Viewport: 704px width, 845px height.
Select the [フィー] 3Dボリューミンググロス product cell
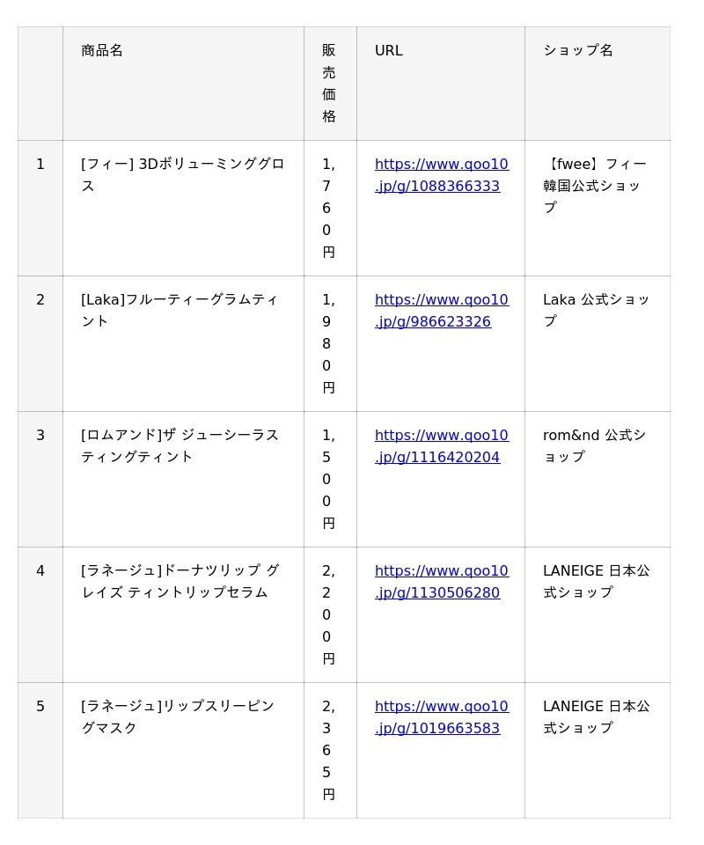(x=183, y=175)
